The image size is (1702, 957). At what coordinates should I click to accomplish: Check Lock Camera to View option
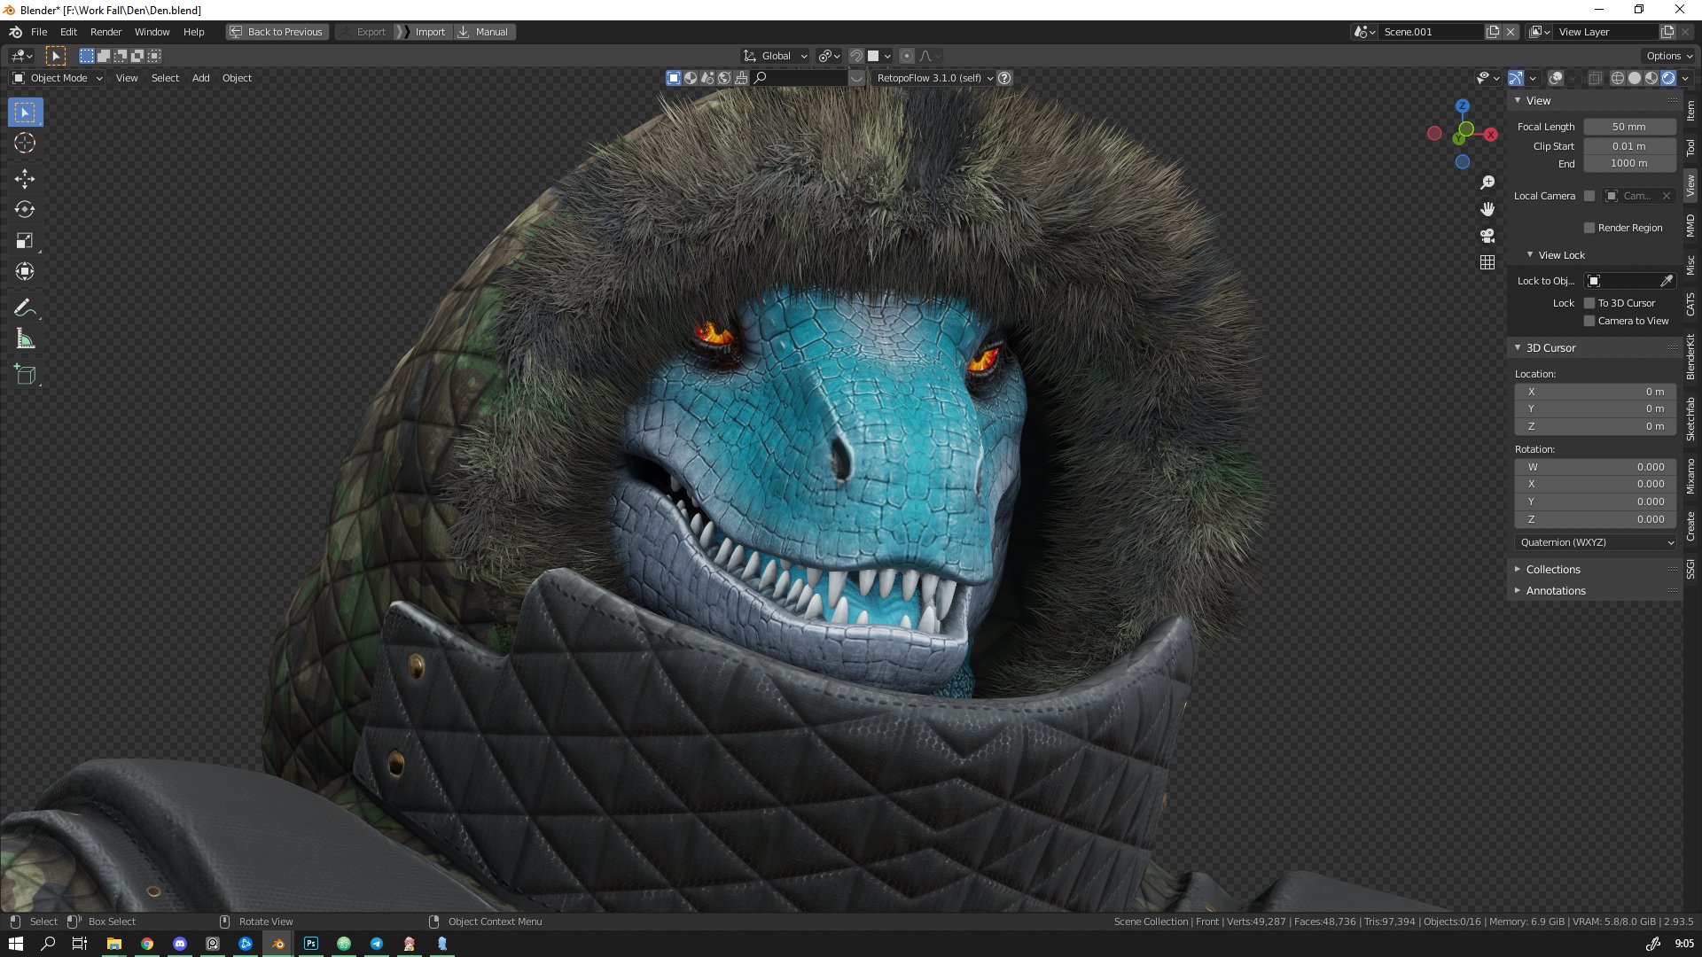pos(1589,321)
